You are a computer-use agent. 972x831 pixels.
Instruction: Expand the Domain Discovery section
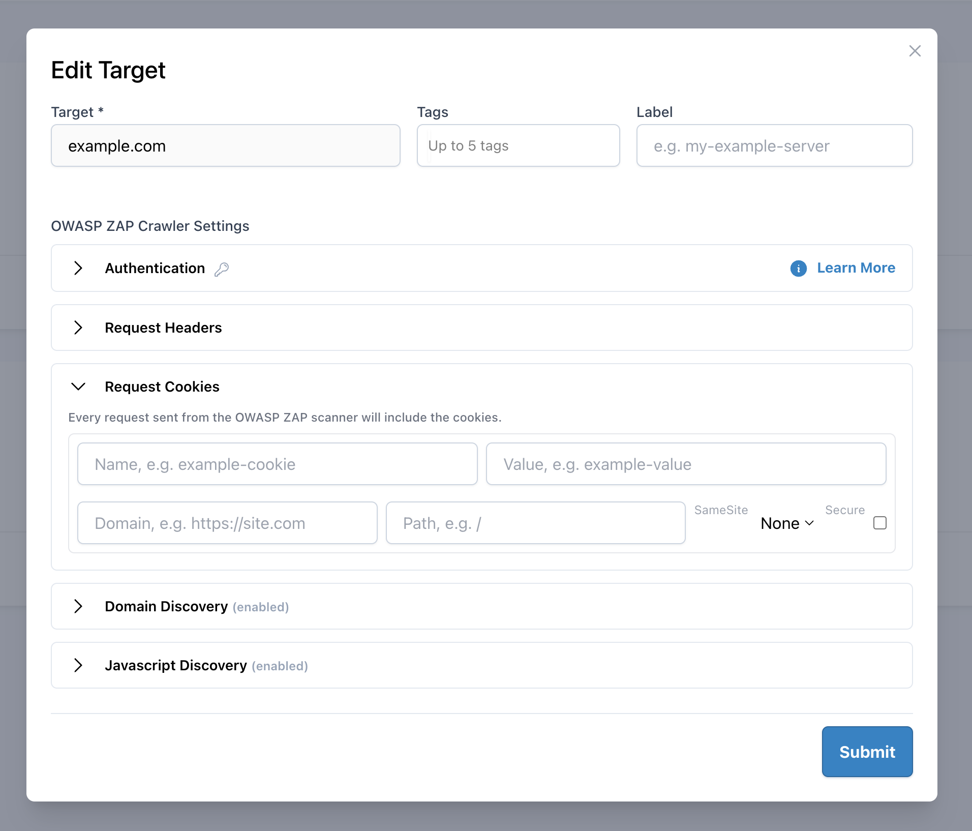tap(78, 606)
